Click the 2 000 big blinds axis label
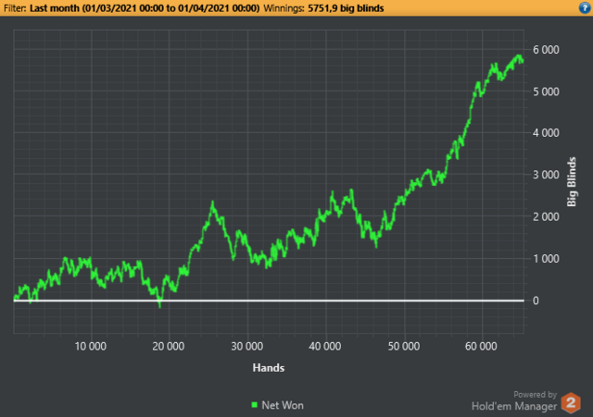Image resolution: width=593 pixels, height=417 pixels. [546, 216]
